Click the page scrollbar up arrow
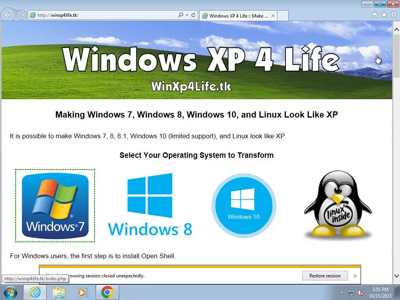The width and height of the screenshot is (400, 300). pyautogui.click(x=396, y=30)
